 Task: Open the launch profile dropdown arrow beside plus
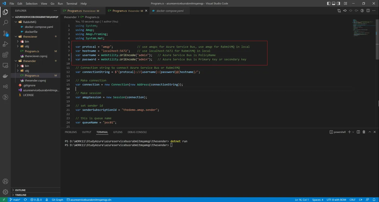tap(353, 132)
